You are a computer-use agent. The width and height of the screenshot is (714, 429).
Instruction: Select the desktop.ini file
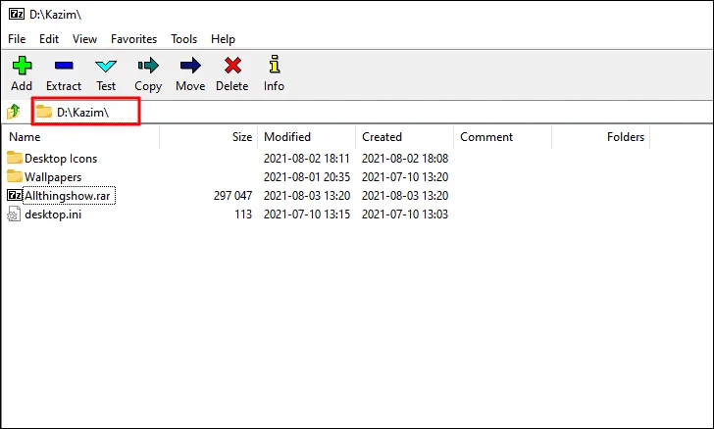53,214
